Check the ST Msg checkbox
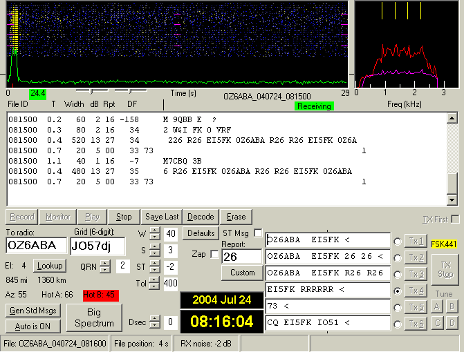Viewport: 464px width, 352px height. [x=258, y=233]
